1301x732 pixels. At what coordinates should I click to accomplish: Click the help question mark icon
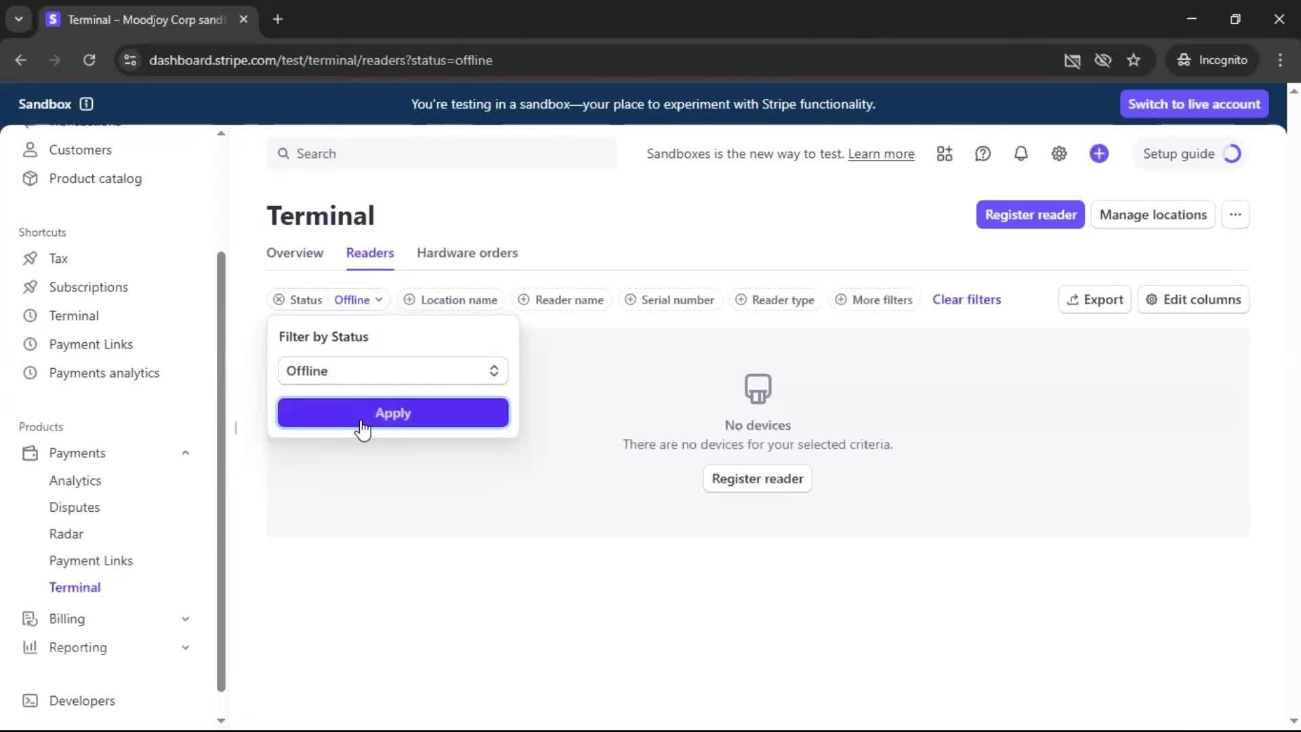(983, 154)
